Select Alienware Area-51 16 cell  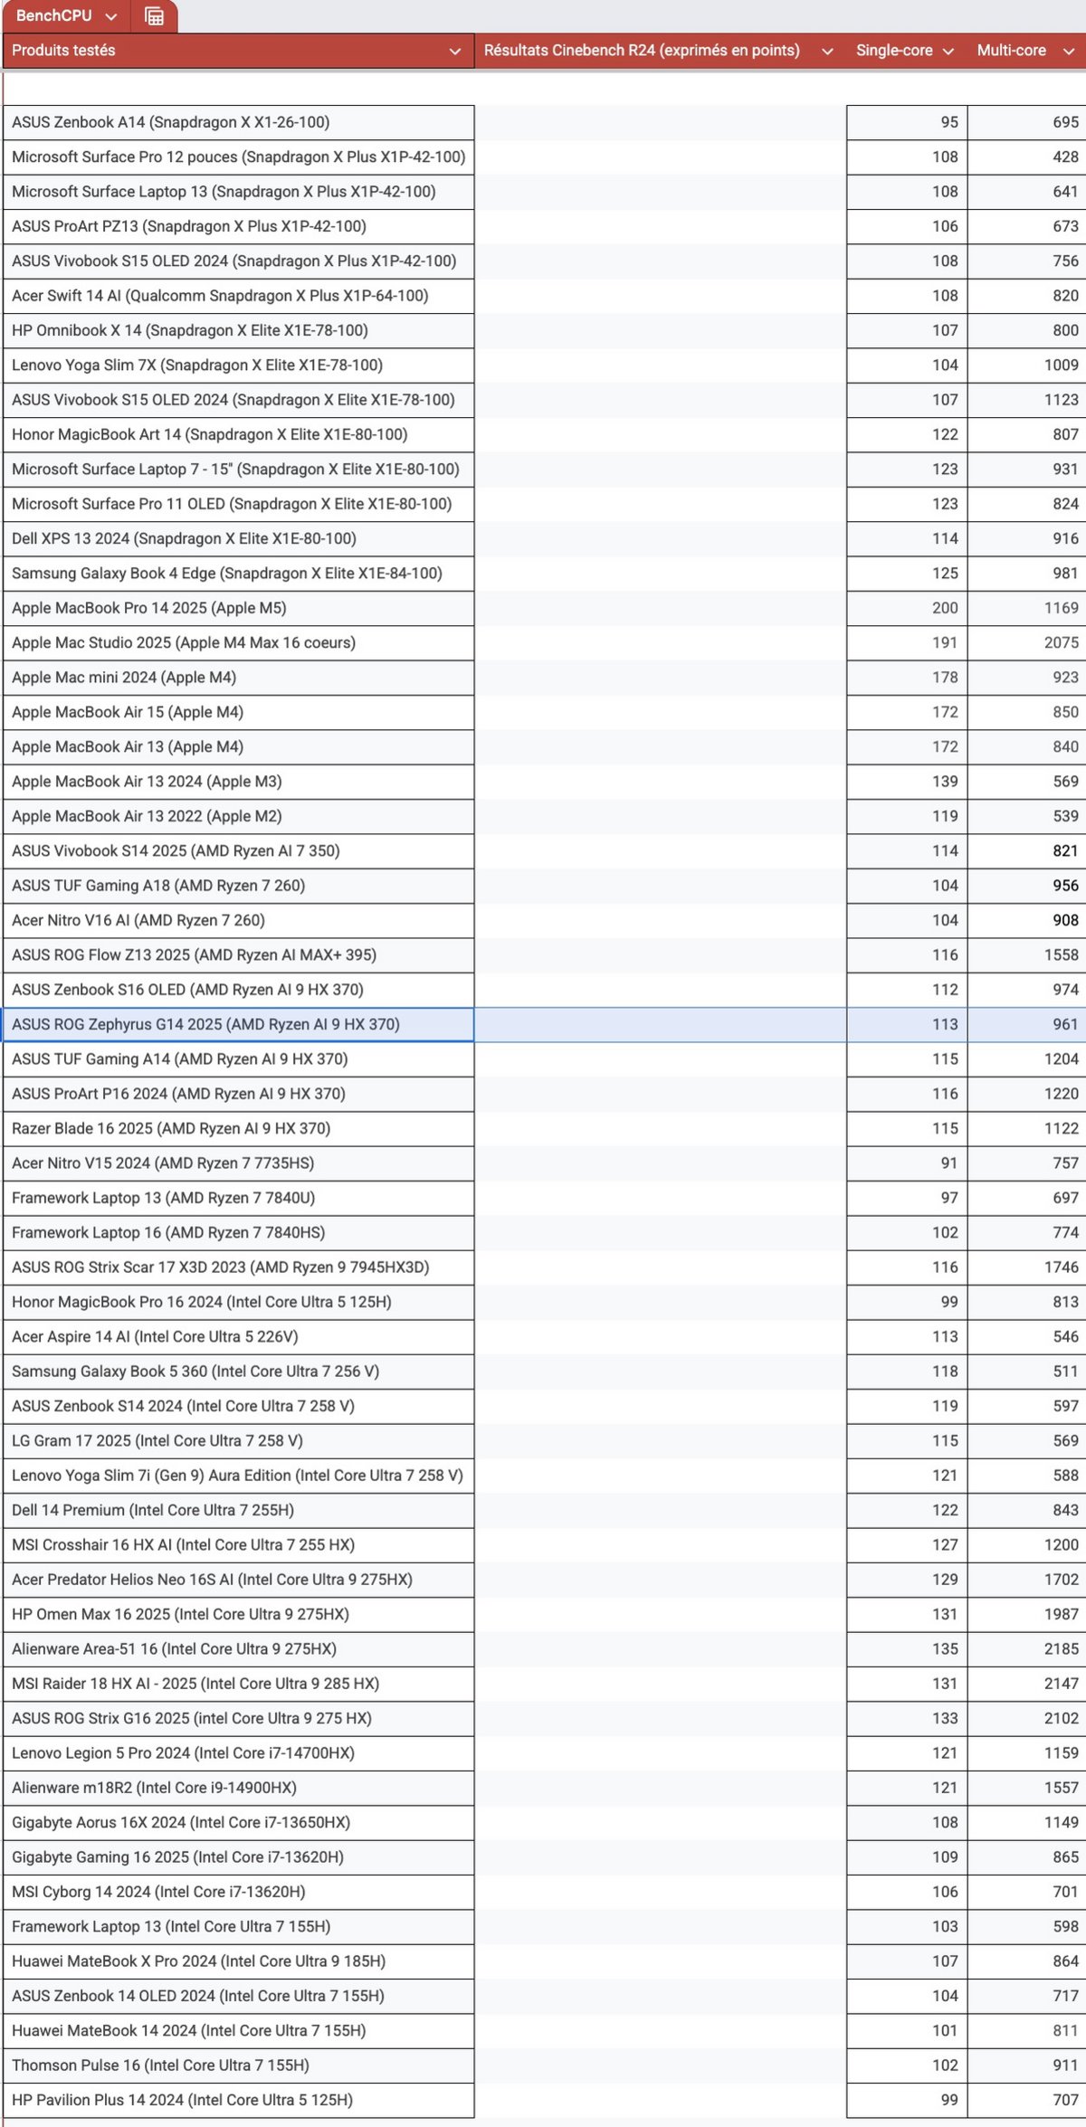238,1648
